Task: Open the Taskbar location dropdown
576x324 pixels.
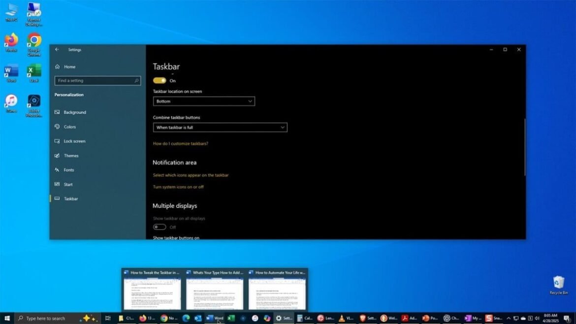Action: tap(204, 101)
